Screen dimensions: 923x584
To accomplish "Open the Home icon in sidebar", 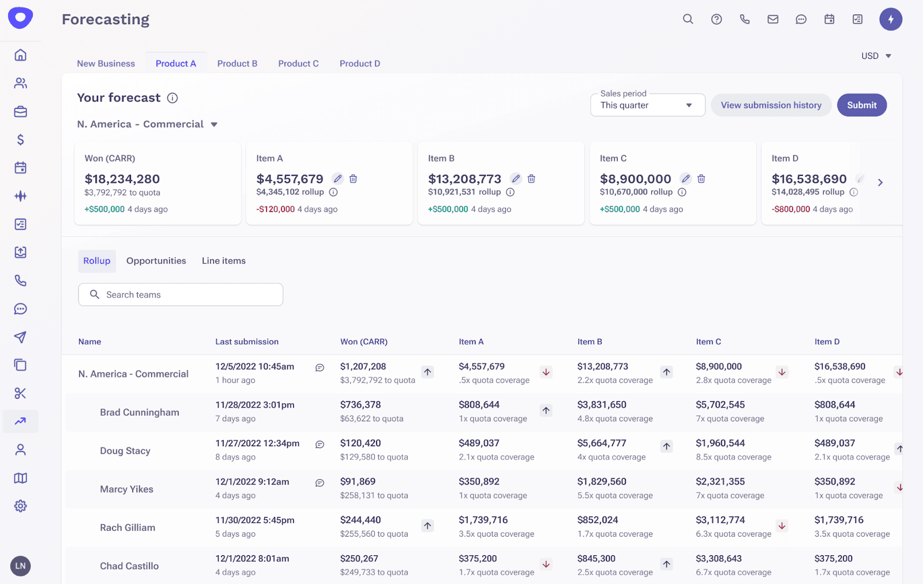I will tap(21, 55).
